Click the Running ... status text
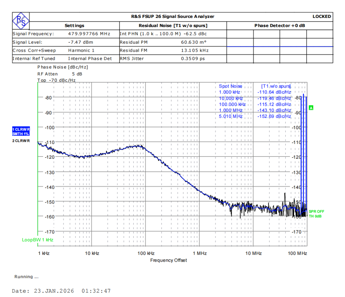This screenshot has height=297, width=345. [x=27, y=277]
